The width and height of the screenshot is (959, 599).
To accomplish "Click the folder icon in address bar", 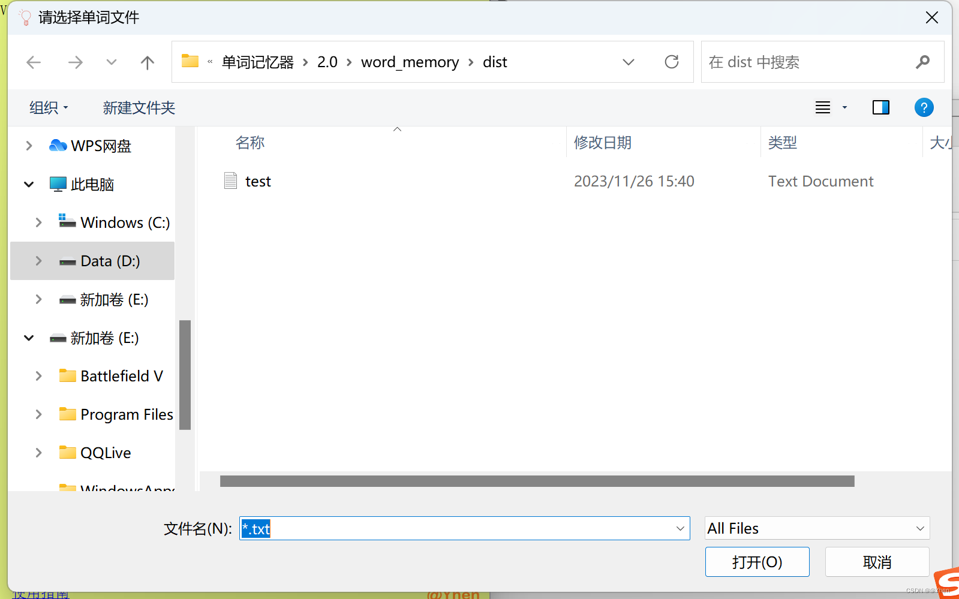I will (190, 61).
